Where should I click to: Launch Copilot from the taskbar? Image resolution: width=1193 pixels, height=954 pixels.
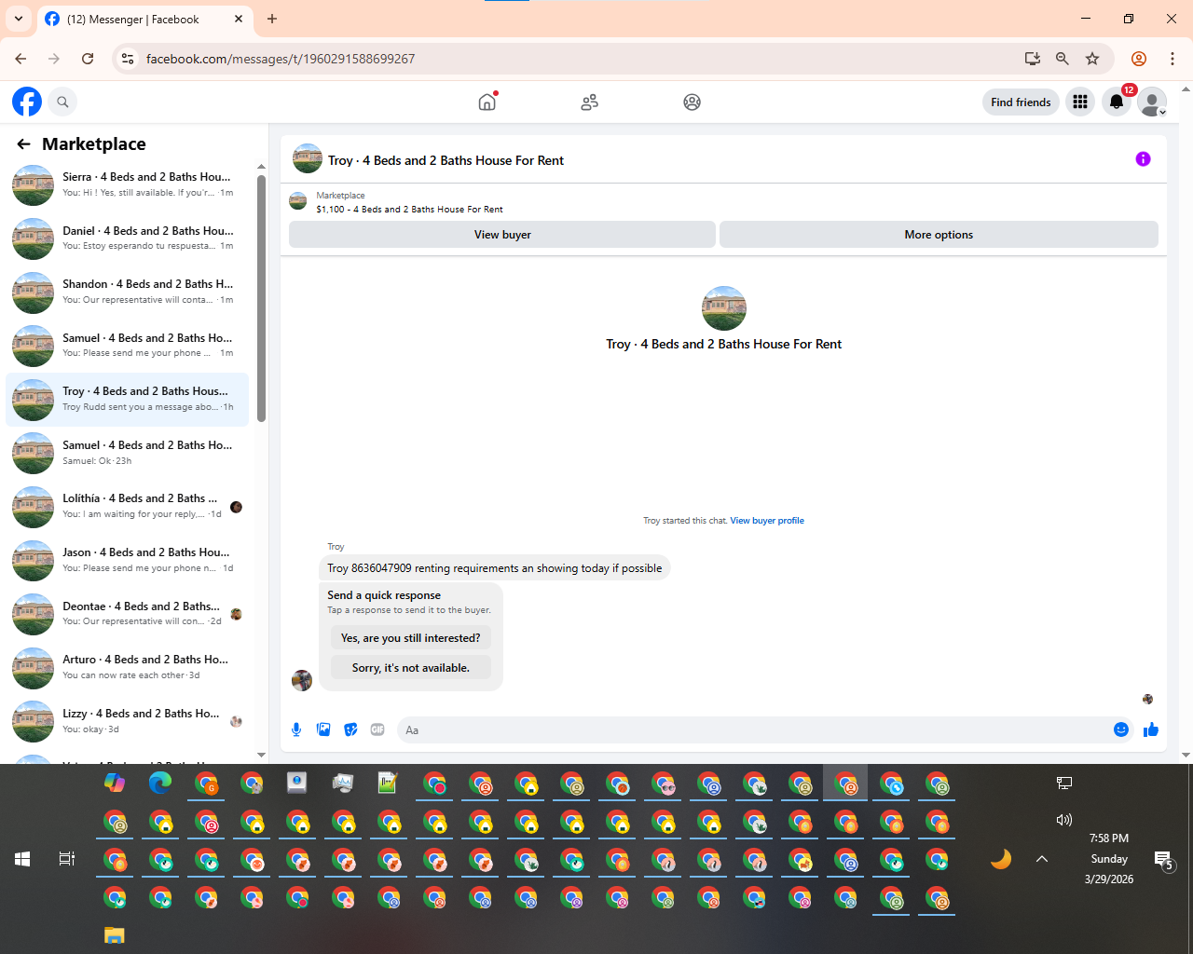tap(115, 784)
